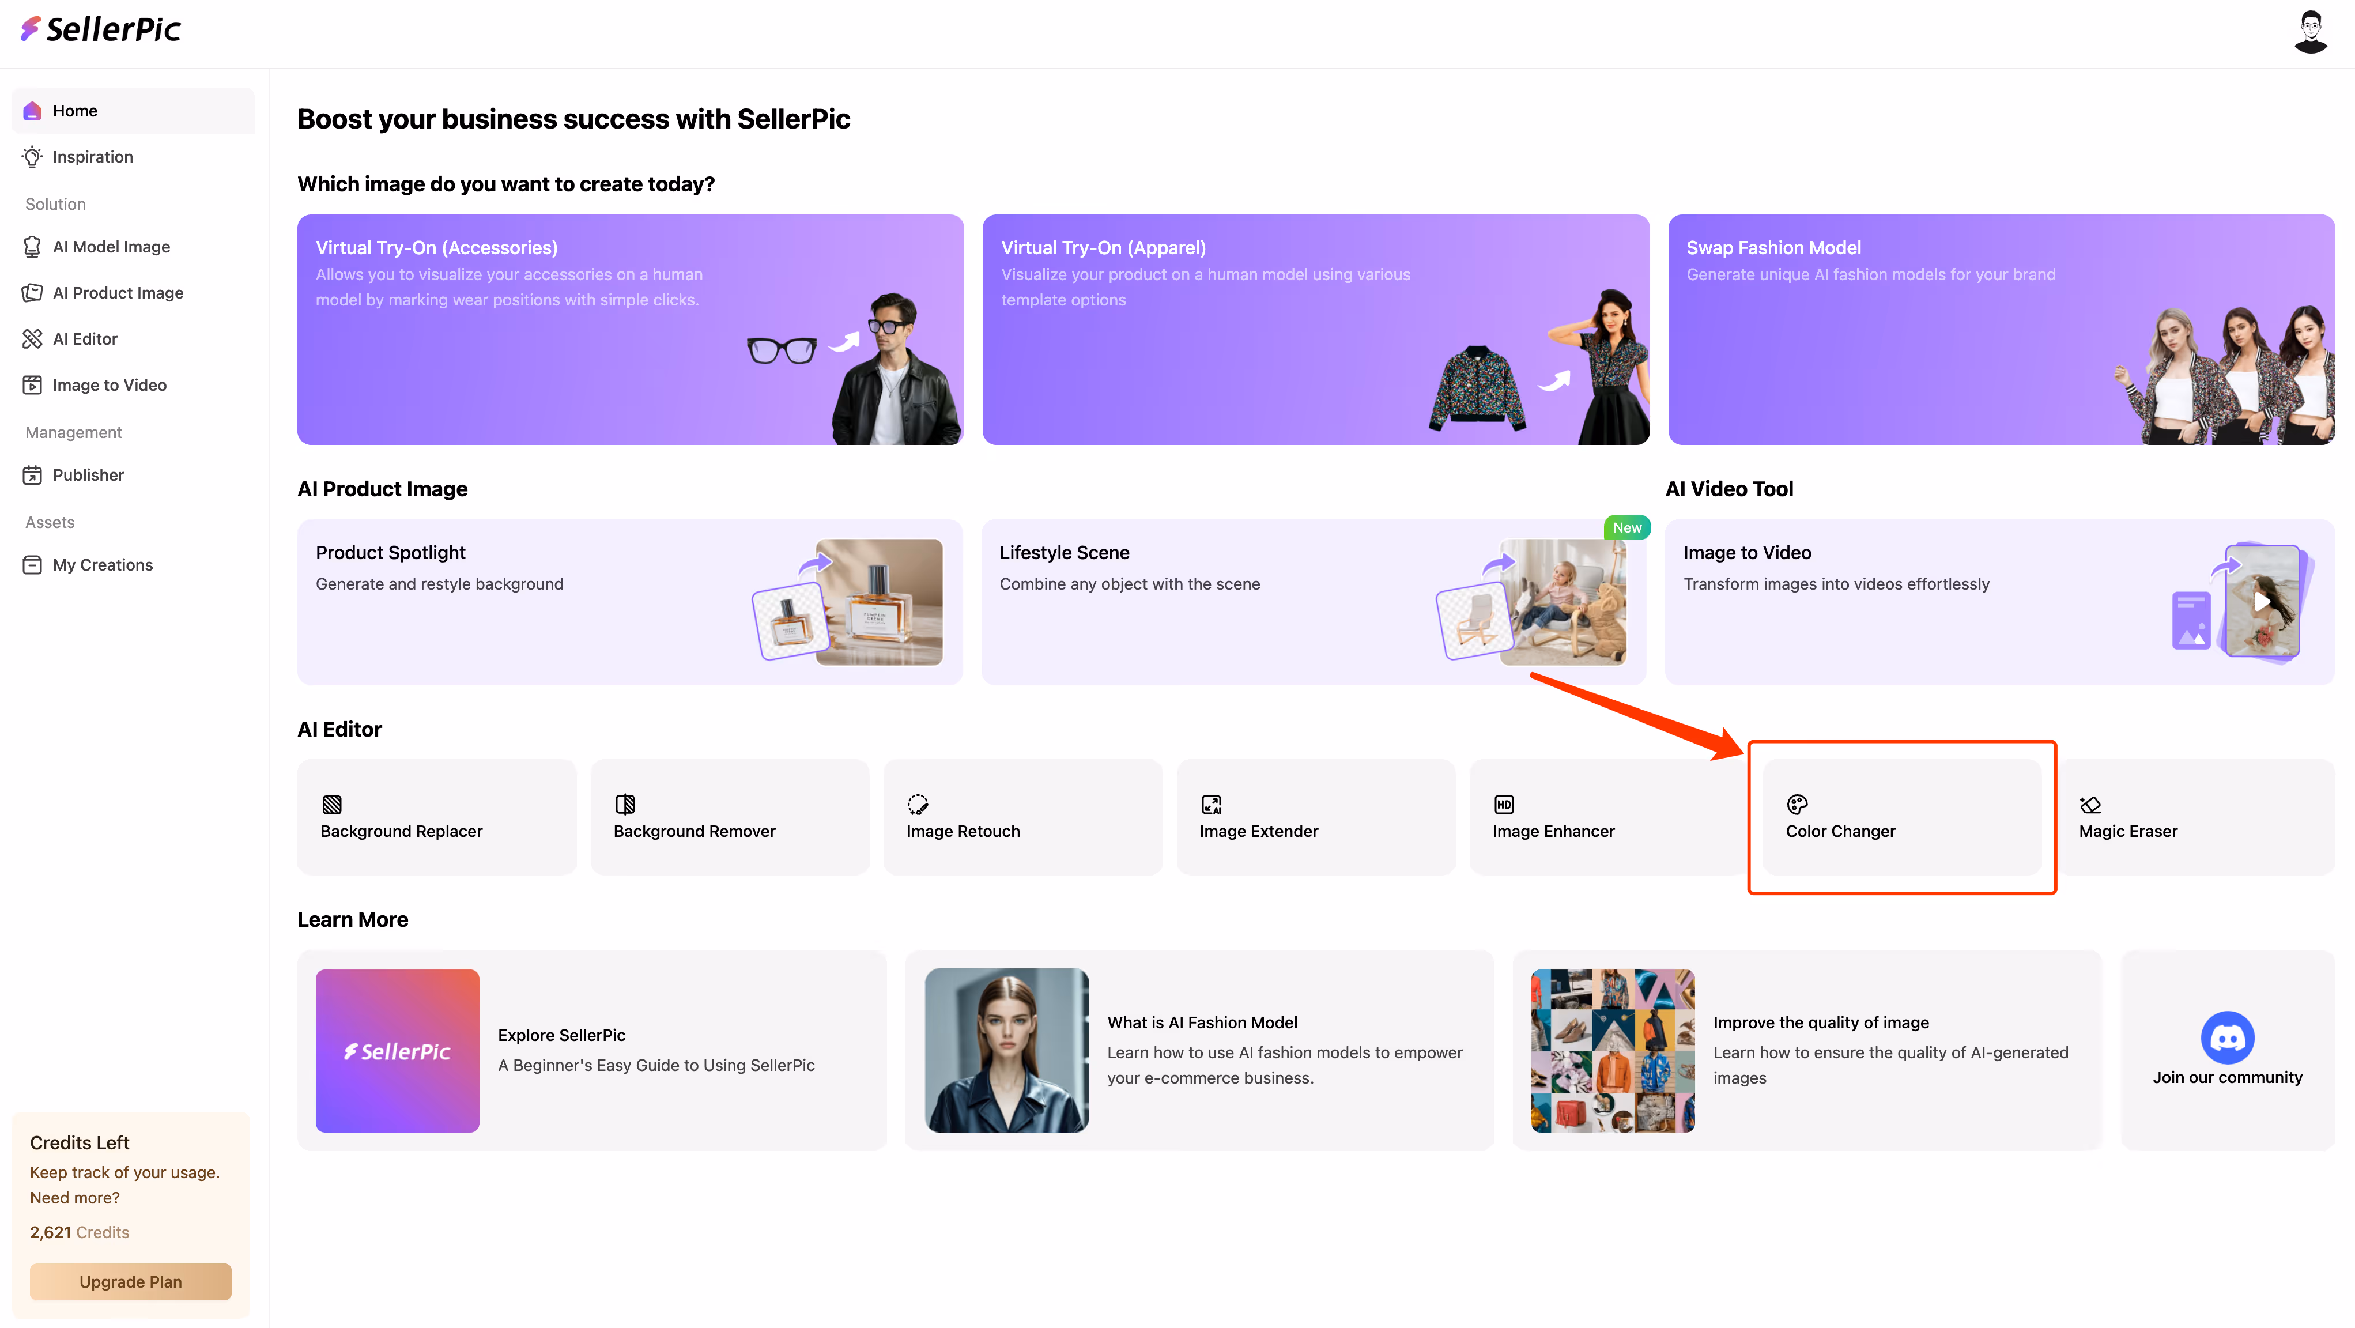The height and width of the screenshot is (1328, 2355).
Task: Open Virtual Try-On (Accessories) card
Action: pos(630,329)
